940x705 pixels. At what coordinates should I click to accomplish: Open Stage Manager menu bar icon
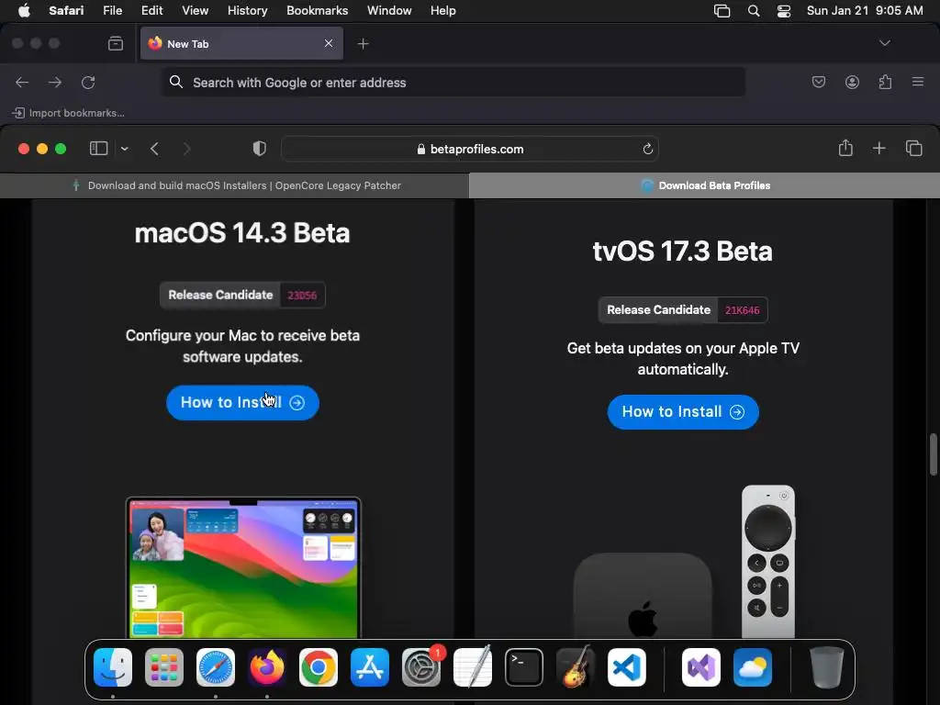tap(722, 11)
